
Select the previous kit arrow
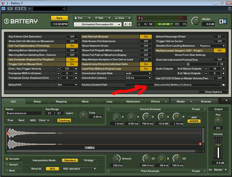(126, 24)
